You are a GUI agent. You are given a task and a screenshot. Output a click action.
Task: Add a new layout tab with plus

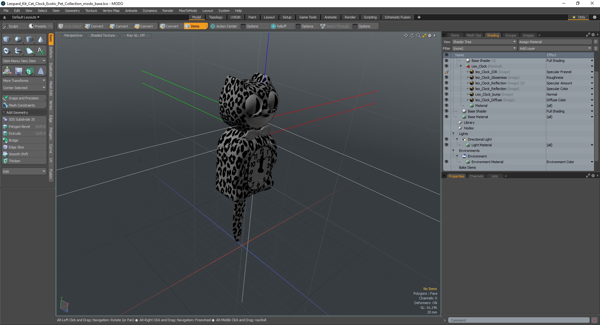419,17
